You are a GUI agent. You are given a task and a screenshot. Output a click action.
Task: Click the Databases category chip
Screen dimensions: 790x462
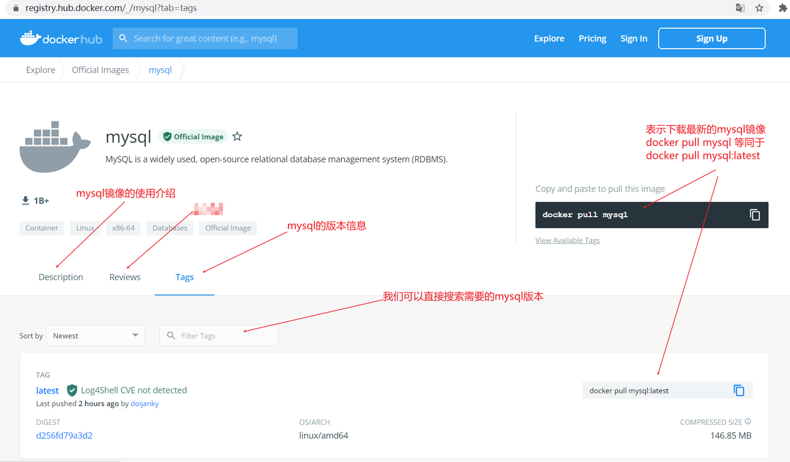pyautogui.click(x=170, y=228)
